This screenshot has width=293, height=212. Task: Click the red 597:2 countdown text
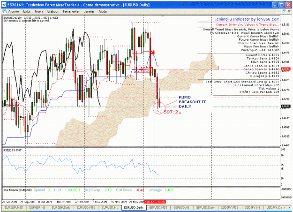click(173, 112)
